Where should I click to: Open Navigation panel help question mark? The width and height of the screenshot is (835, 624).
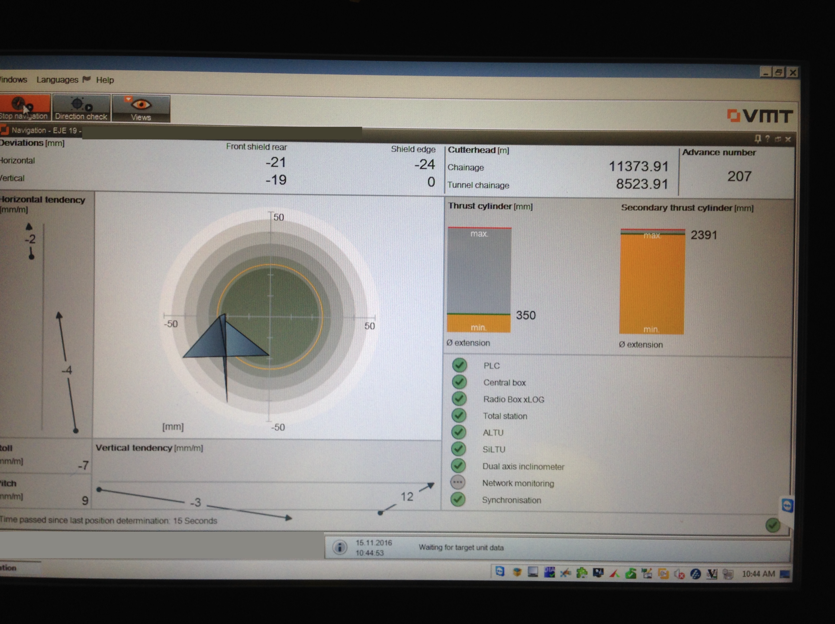[x=768, y=139]
